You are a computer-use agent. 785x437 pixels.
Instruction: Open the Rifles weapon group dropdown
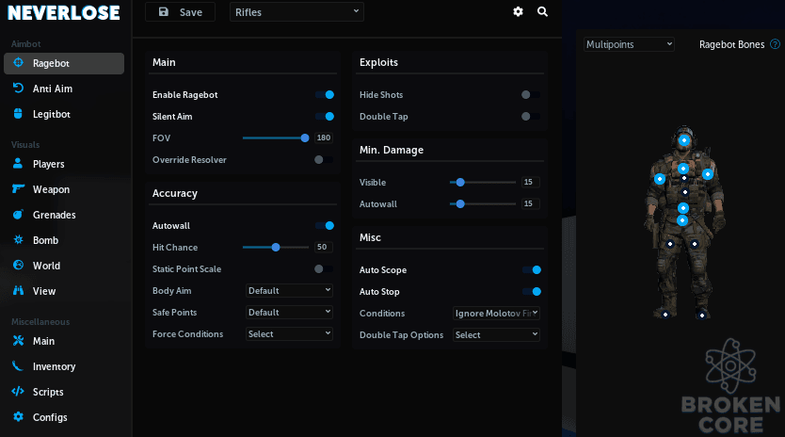296,12
